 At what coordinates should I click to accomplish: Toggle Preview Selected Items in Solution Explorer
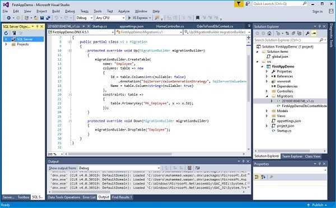(x=314, y=33)
